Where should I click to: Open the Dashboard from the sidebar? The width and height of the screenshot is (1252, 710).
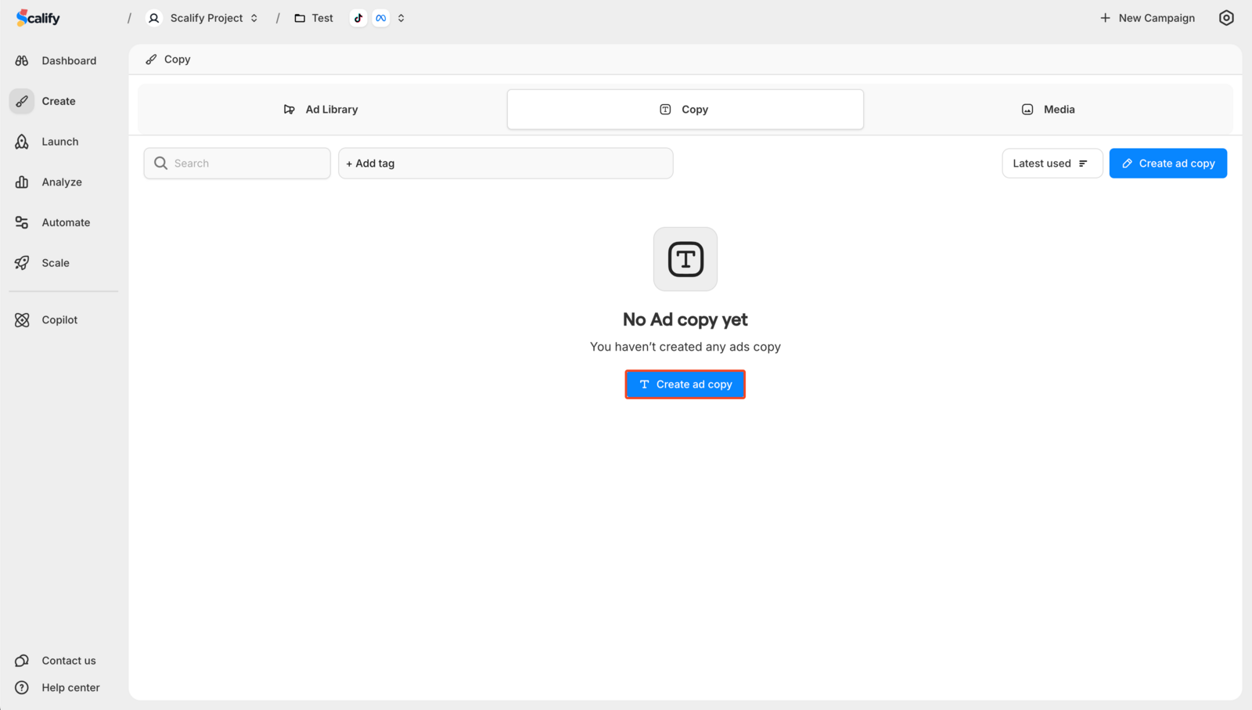point(68,60)
